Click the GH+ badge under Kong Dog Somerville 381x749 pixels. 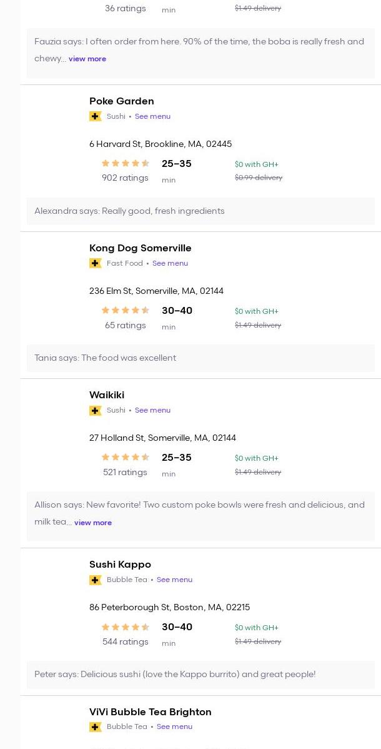point(96,263)
